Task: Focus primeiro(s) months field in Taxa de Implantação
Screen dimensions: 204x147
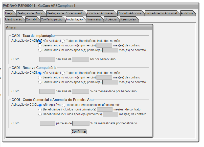Action: (104, 45)
